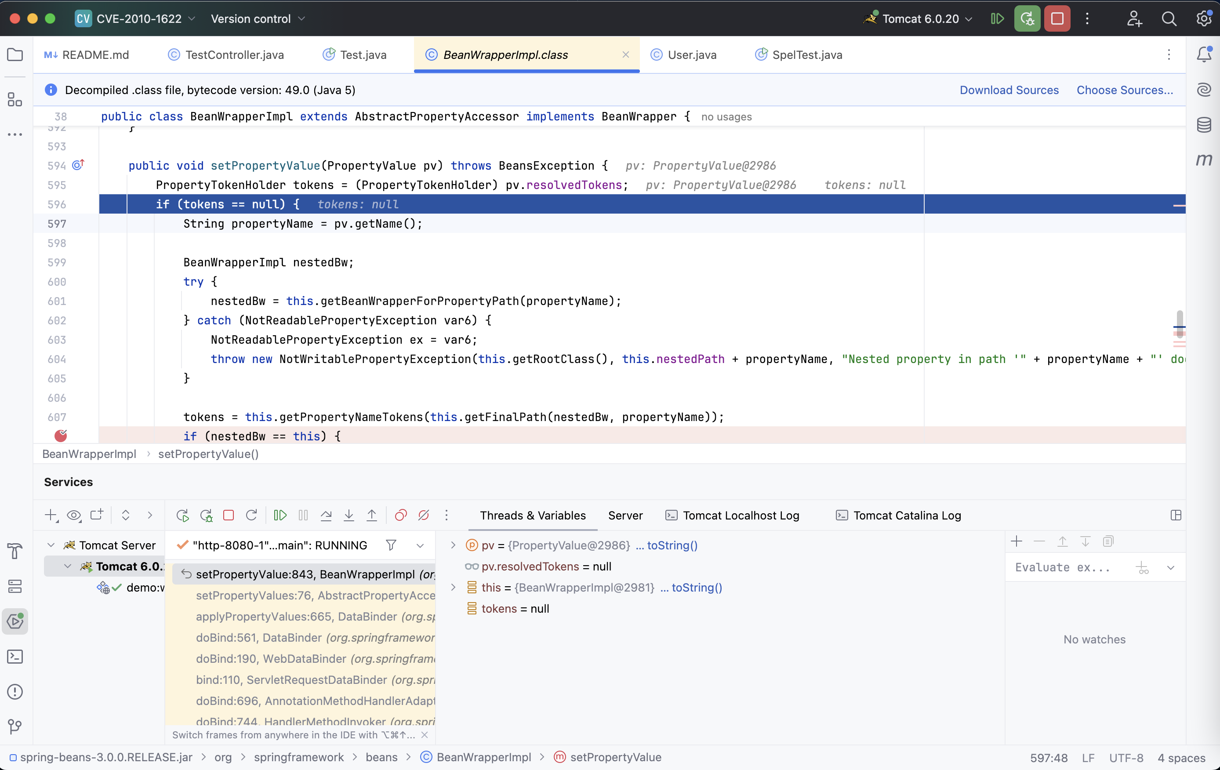Image resolution: width=1220 pixels, height=770 pixels.
Task: Expand the pv PropertyValue variable node
Action: (x=453, y=545)
